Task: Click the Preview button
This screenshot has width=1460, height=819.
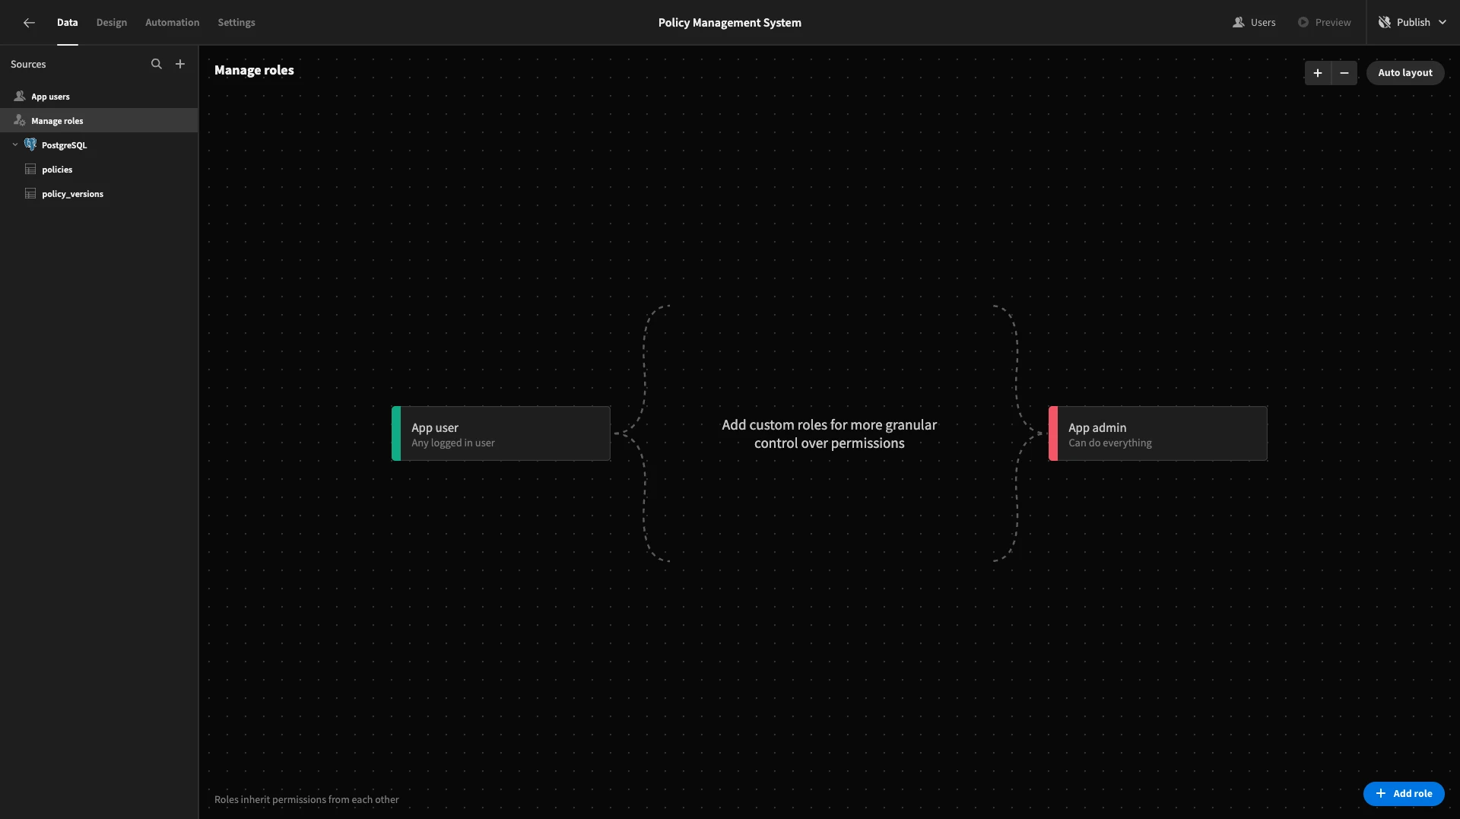Action: click(x=1324, y=23)
